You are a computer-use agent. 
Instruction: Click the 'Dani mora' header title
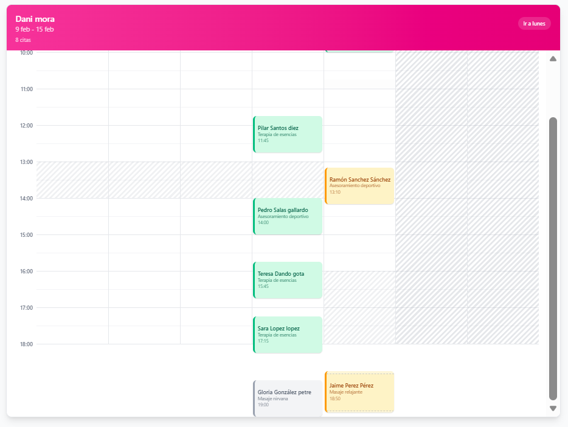[x=35, y=19]
